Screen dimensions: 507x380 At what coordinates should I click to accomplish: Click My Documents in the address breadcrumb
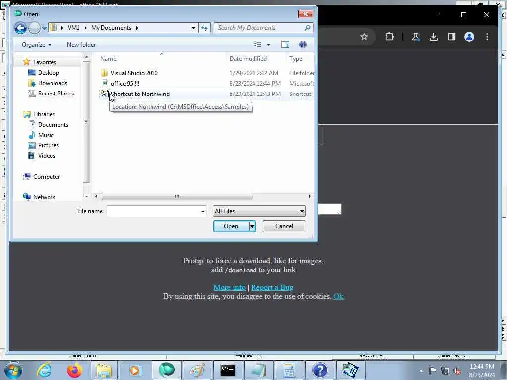pos(111,28)
